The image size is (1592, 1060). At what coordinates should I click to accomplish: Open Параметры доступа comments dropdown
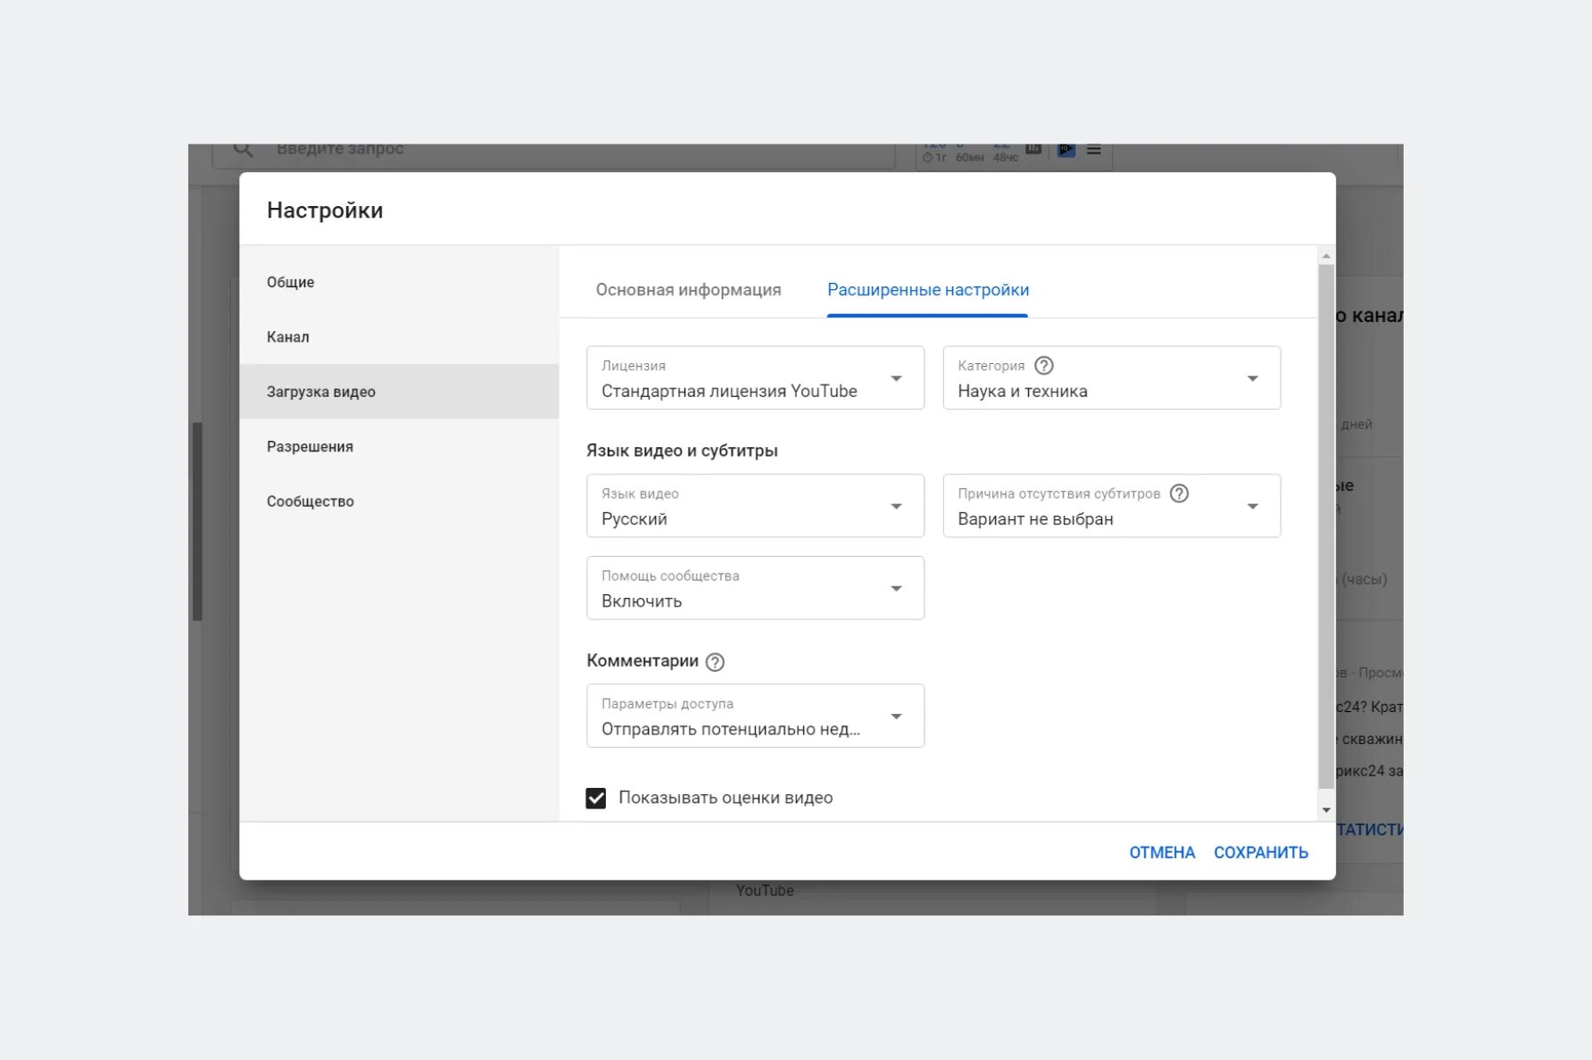755,716
